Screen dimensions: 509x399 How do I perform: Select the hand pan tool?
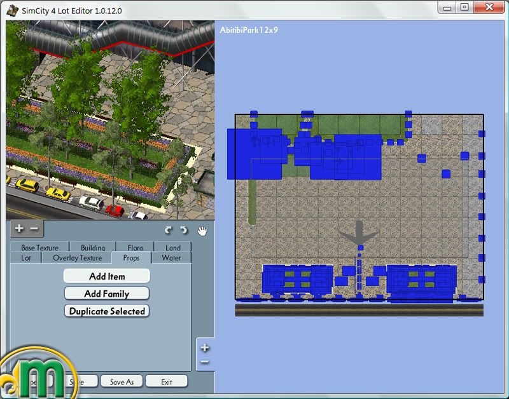pyautogui.click(x=202, y=230)
